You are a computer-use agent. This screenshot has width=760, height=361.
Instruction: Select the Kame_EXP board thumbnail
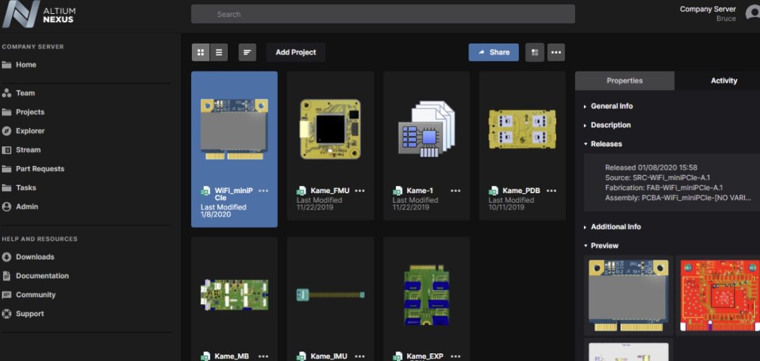pyautogui.click(x=426, y=294)
